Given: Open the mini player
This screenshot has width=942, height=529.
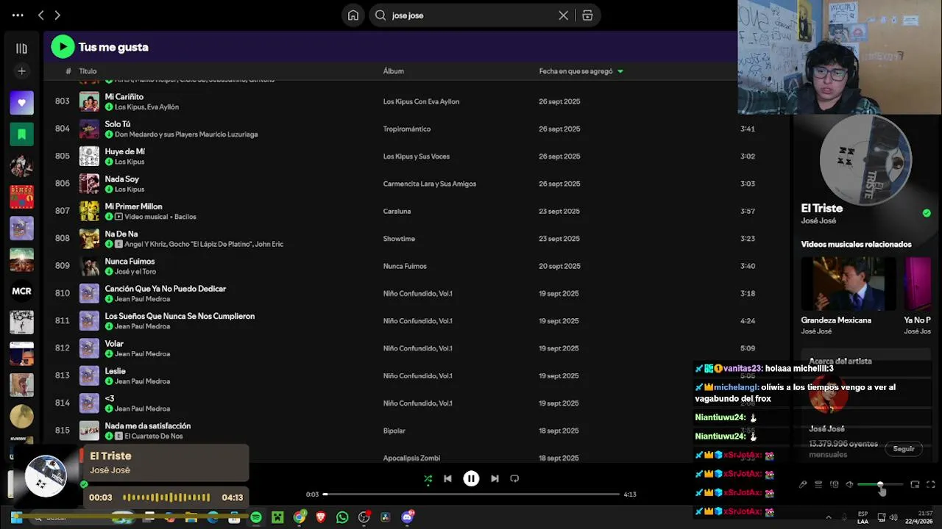Looking at the screenshot, I should [x=915, y=485].
